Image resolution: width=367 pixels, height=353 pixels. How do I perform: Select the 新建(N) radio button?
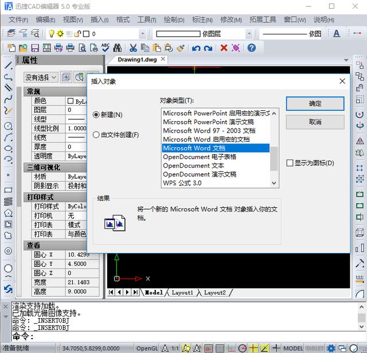(x=96, y=115)
